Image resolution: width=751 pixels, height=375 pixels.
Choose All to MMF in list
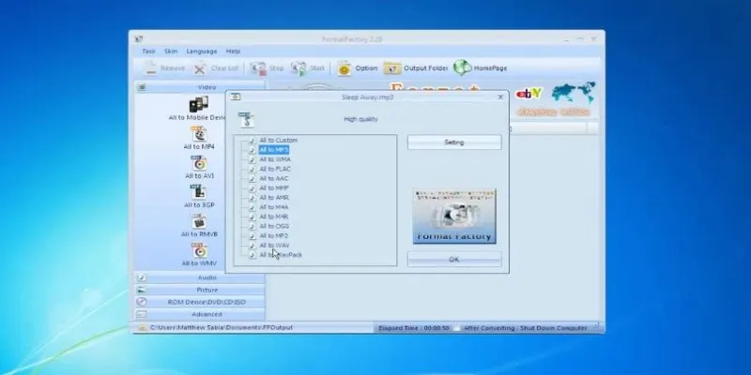(273, 188)
